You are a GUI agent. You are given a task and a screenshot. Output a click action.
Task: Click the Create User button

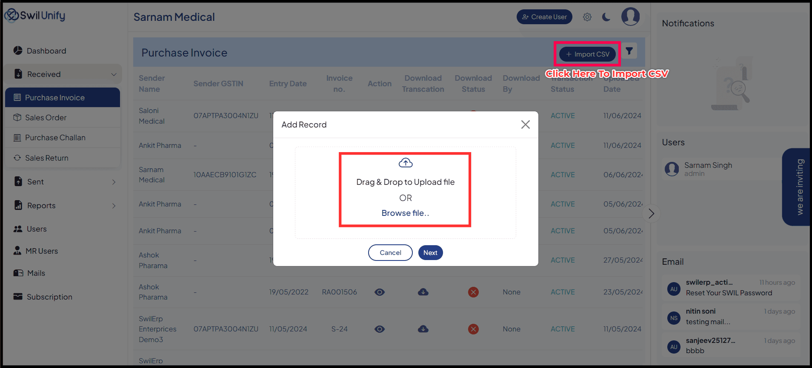click(x=544, y=17)
